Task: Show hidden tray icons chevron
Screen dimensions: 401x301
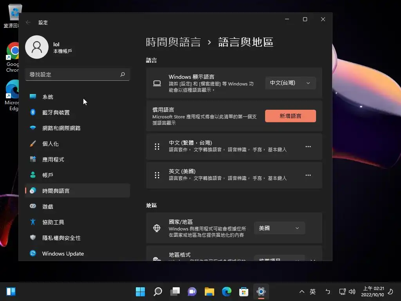Action: click(302, 292)
